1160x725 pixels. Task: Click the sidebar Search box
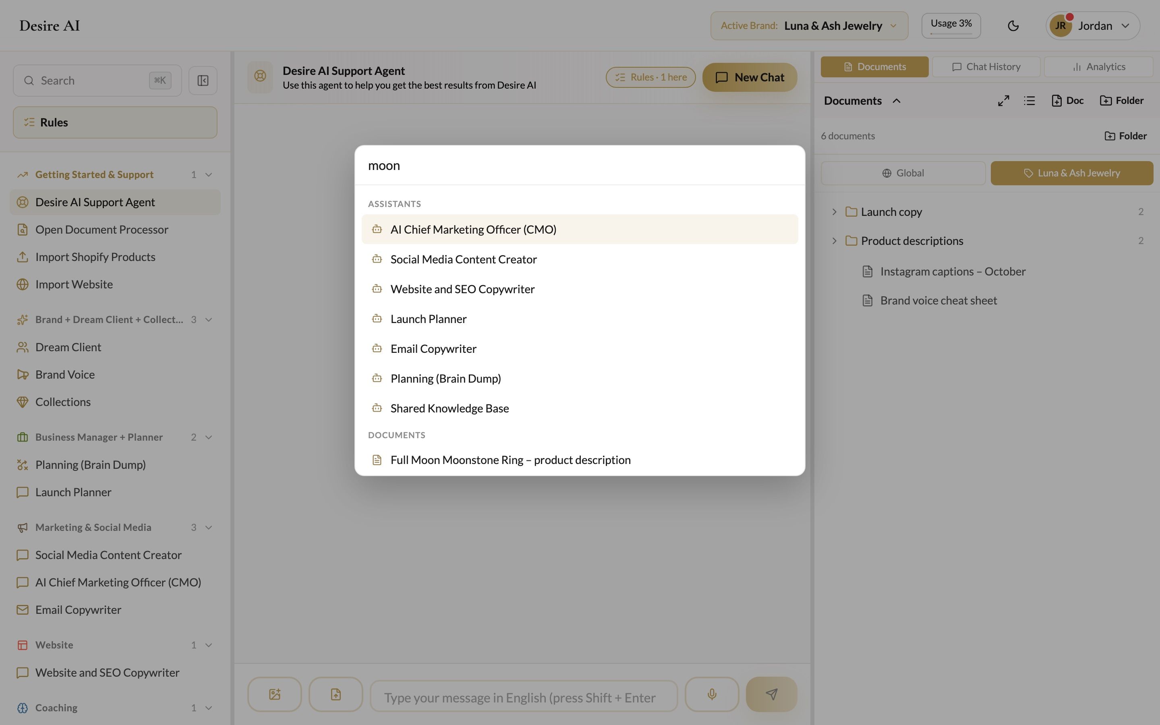(x=97, y=81)
